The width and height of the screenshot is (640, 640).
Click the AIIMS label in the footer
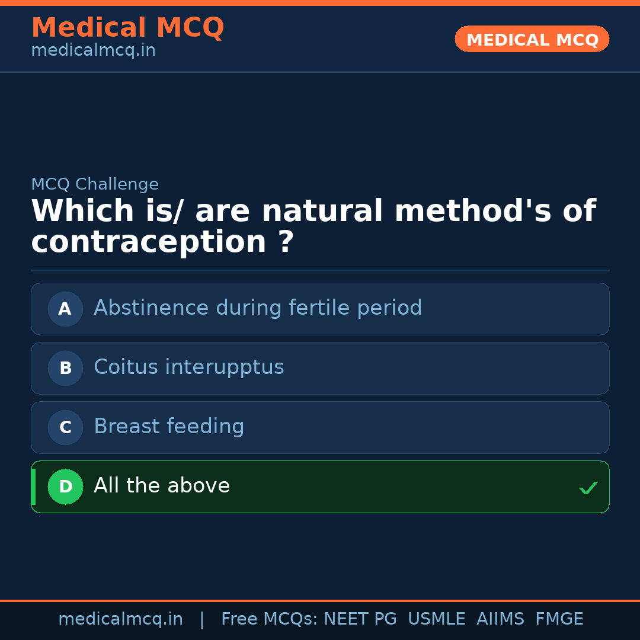(x=501, y=619)
